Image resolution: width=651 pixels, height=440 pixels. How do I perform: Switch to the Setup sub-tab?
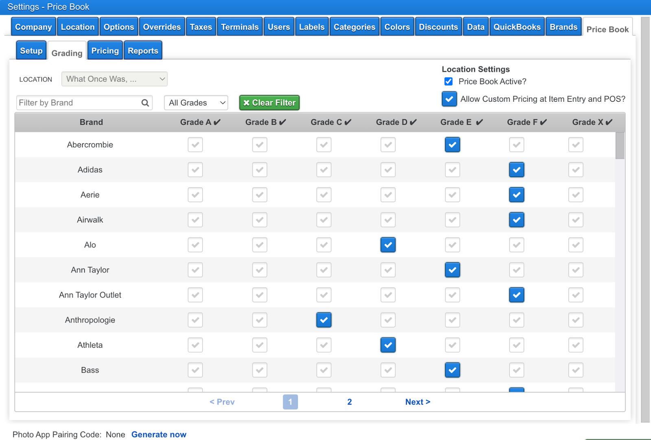(x=31, y=50)
